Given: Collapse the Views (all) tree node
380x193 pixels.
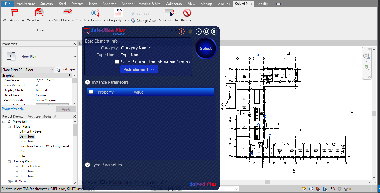Looking at the screenshot, I should pos(4,121).
